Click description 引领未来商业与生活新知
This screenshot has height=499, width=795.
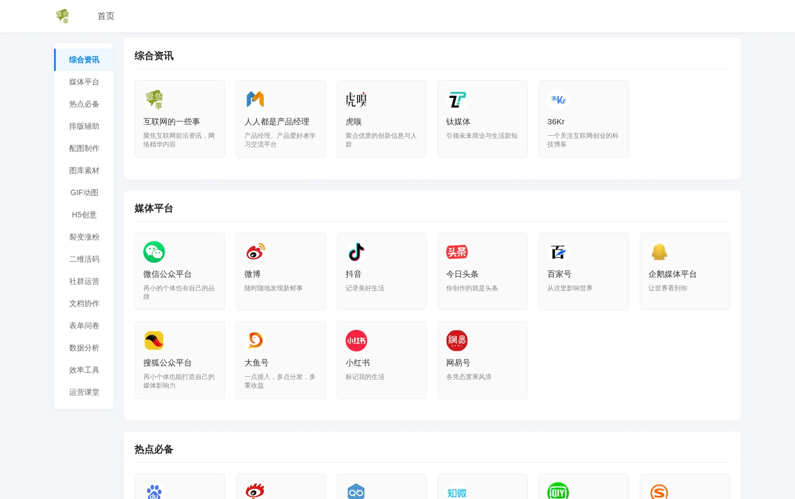482,136
